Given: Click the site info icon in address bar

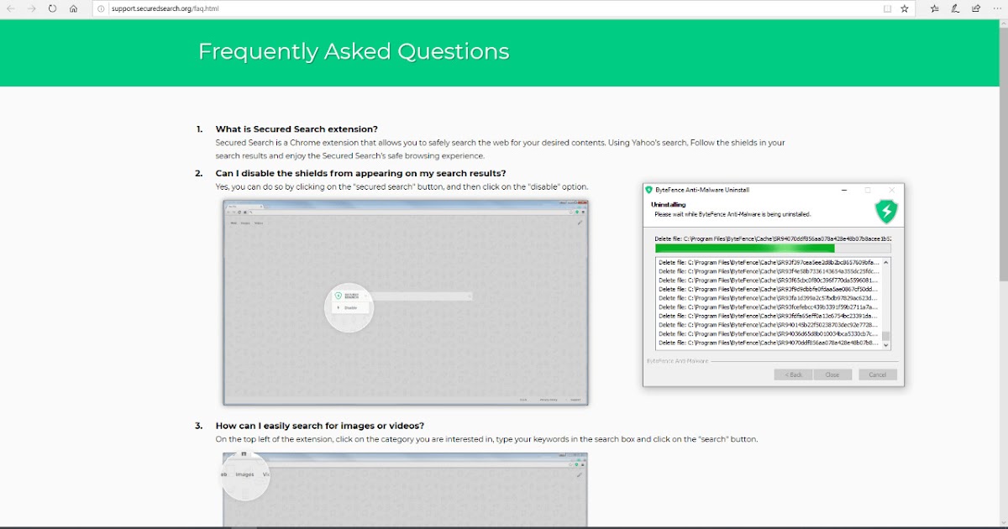Looking at the screenshot, I should (x=100, y=8).
